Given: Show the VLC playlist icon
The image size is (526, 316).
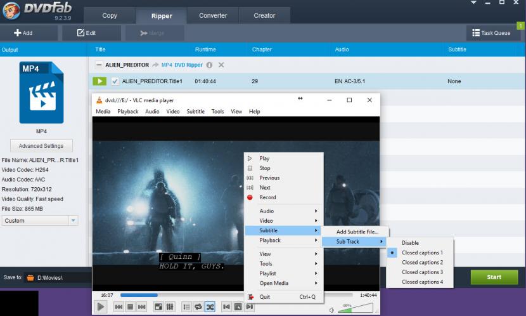Looking at the screenshot, I should tap(187, 306).
